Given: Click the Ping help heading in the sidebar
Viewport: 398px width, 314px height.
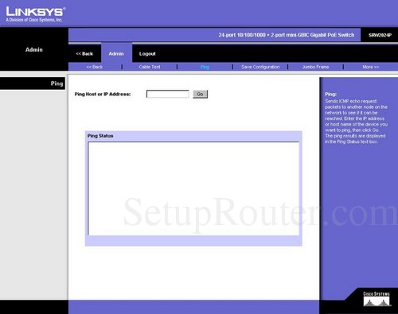Looking at the screenshot, I should click(x=330, y=94).
